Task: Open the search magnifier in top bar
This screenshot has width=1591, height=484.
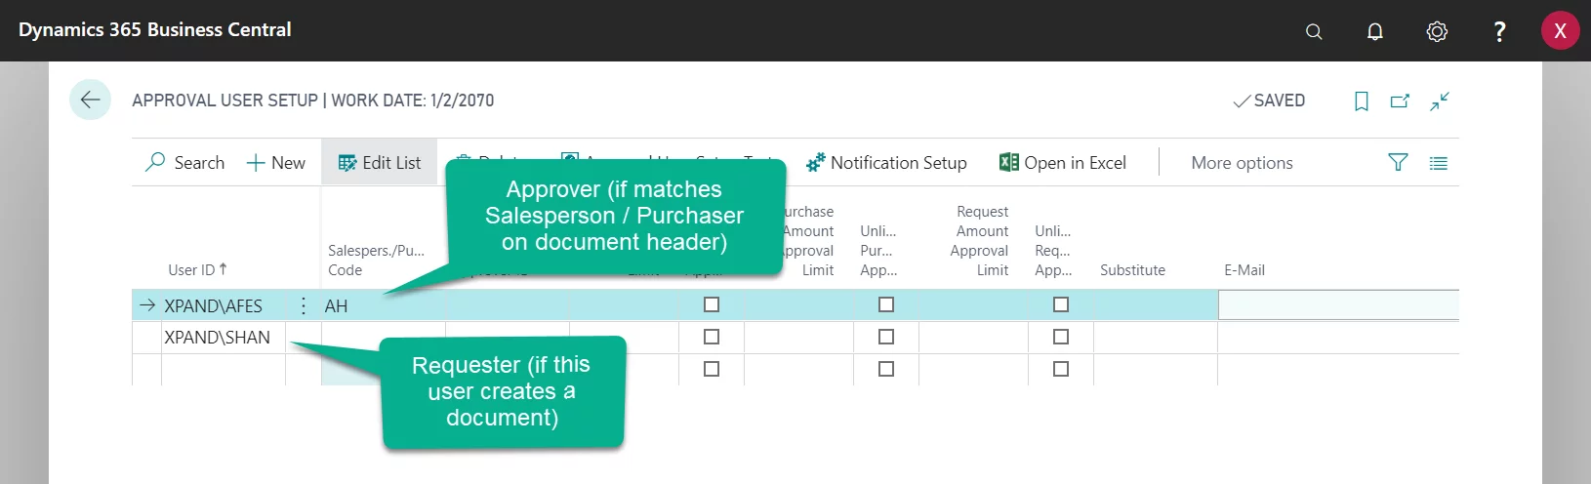Action: point(1314,31)
